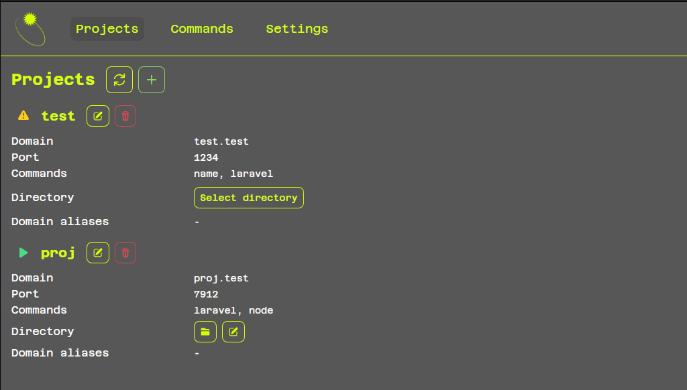Open the Projects tab
The width and height of the screenshot is (687, 390).
point(107,29)
